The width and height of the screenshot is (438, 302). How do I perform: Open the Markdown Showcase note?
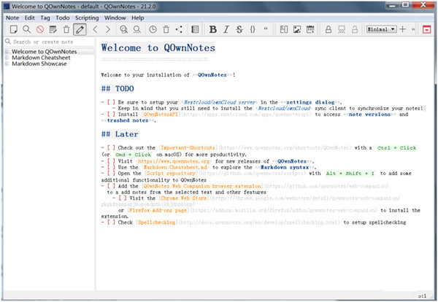pos(39,63)
